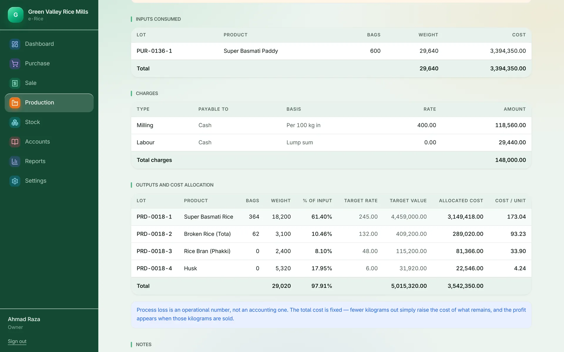Image resolution: width=564 pixels, height=352 pixels.
Task: Select input lot PUR-0136-1
Action: pos(154,51)
